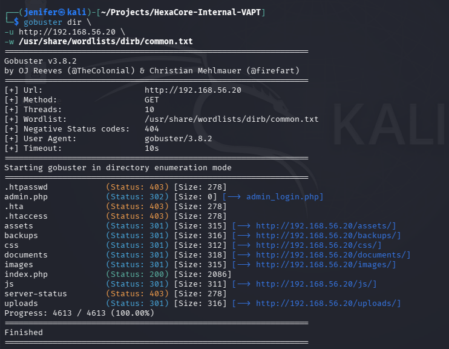Click the -u http://192.168.56.20 argument
Screen dimensions: 449x349
coord(60,32)
